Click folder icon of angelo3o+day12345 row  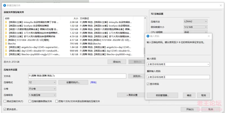(x=6, y=47)
